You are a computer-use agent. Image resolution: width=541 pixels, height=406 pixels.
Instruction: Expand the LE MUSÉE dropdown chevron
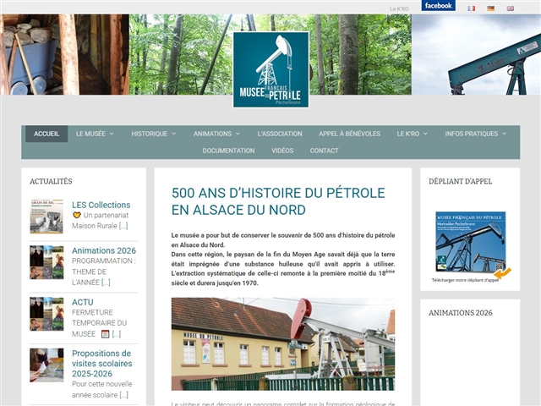point(112,134)
